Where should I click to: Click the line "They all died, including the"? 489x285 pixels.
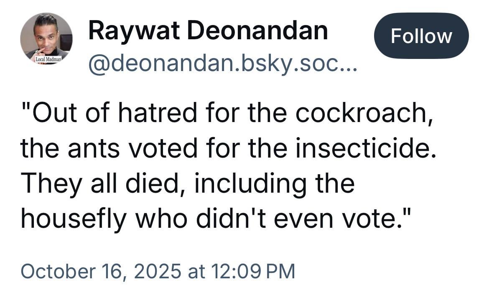click(x=188, y=183)
